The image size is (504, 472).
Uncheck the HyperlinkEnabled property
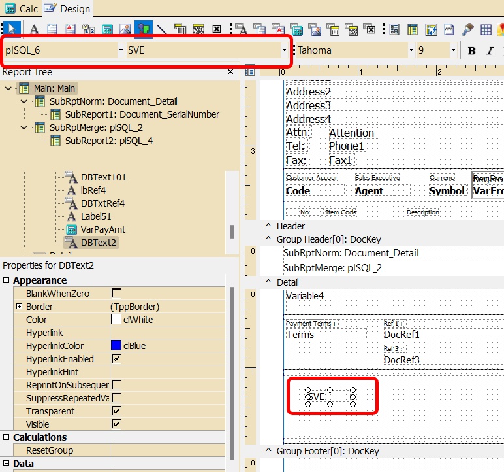pyautogui.click(x=116, y=359)
